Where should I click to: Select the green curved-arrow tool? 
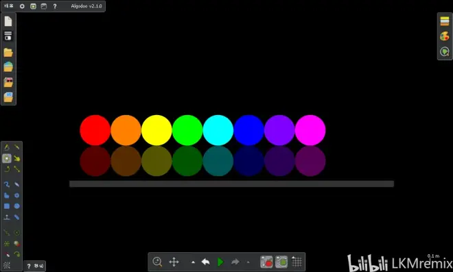click(x=17, y=254)
